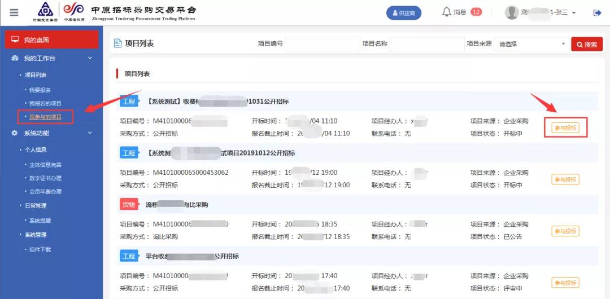Open the 【系统测试】收费 project title
The width and height of the screenshot is (610, 299).
click(x=218, y=102)
